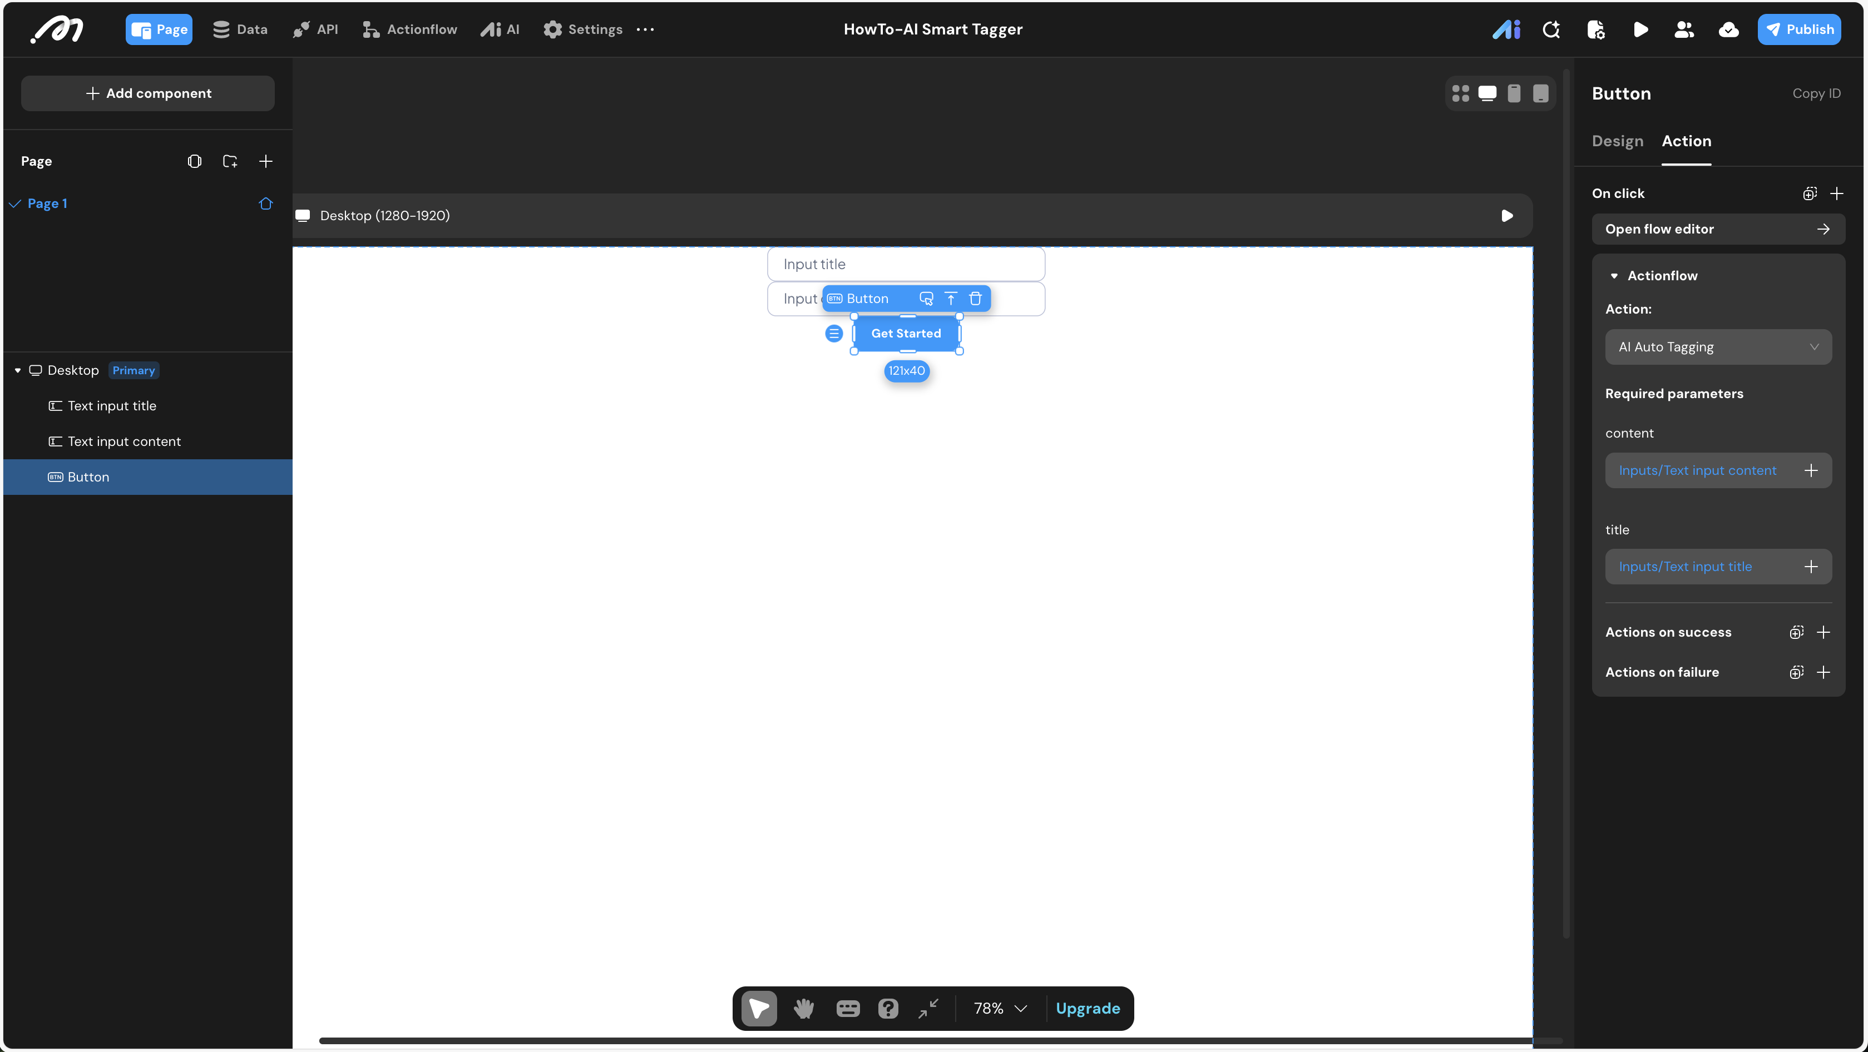Add a new page with plus icon

(x=265, y=161)
